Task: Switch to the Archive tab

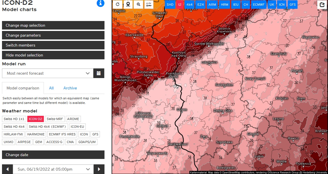Action: [70, 88]
